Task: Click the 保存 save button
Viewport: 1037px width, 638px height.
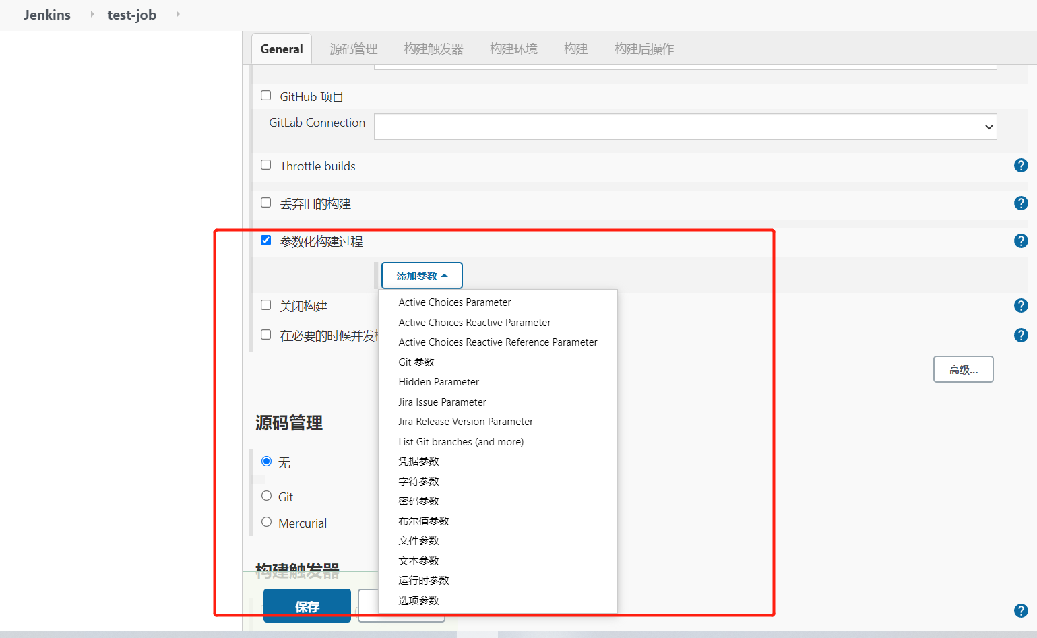Action: click(x=307, y=606)
